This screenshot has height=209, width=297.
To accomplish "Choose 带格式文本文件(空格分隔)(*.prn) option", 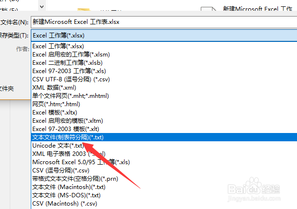I will (164, 179).
